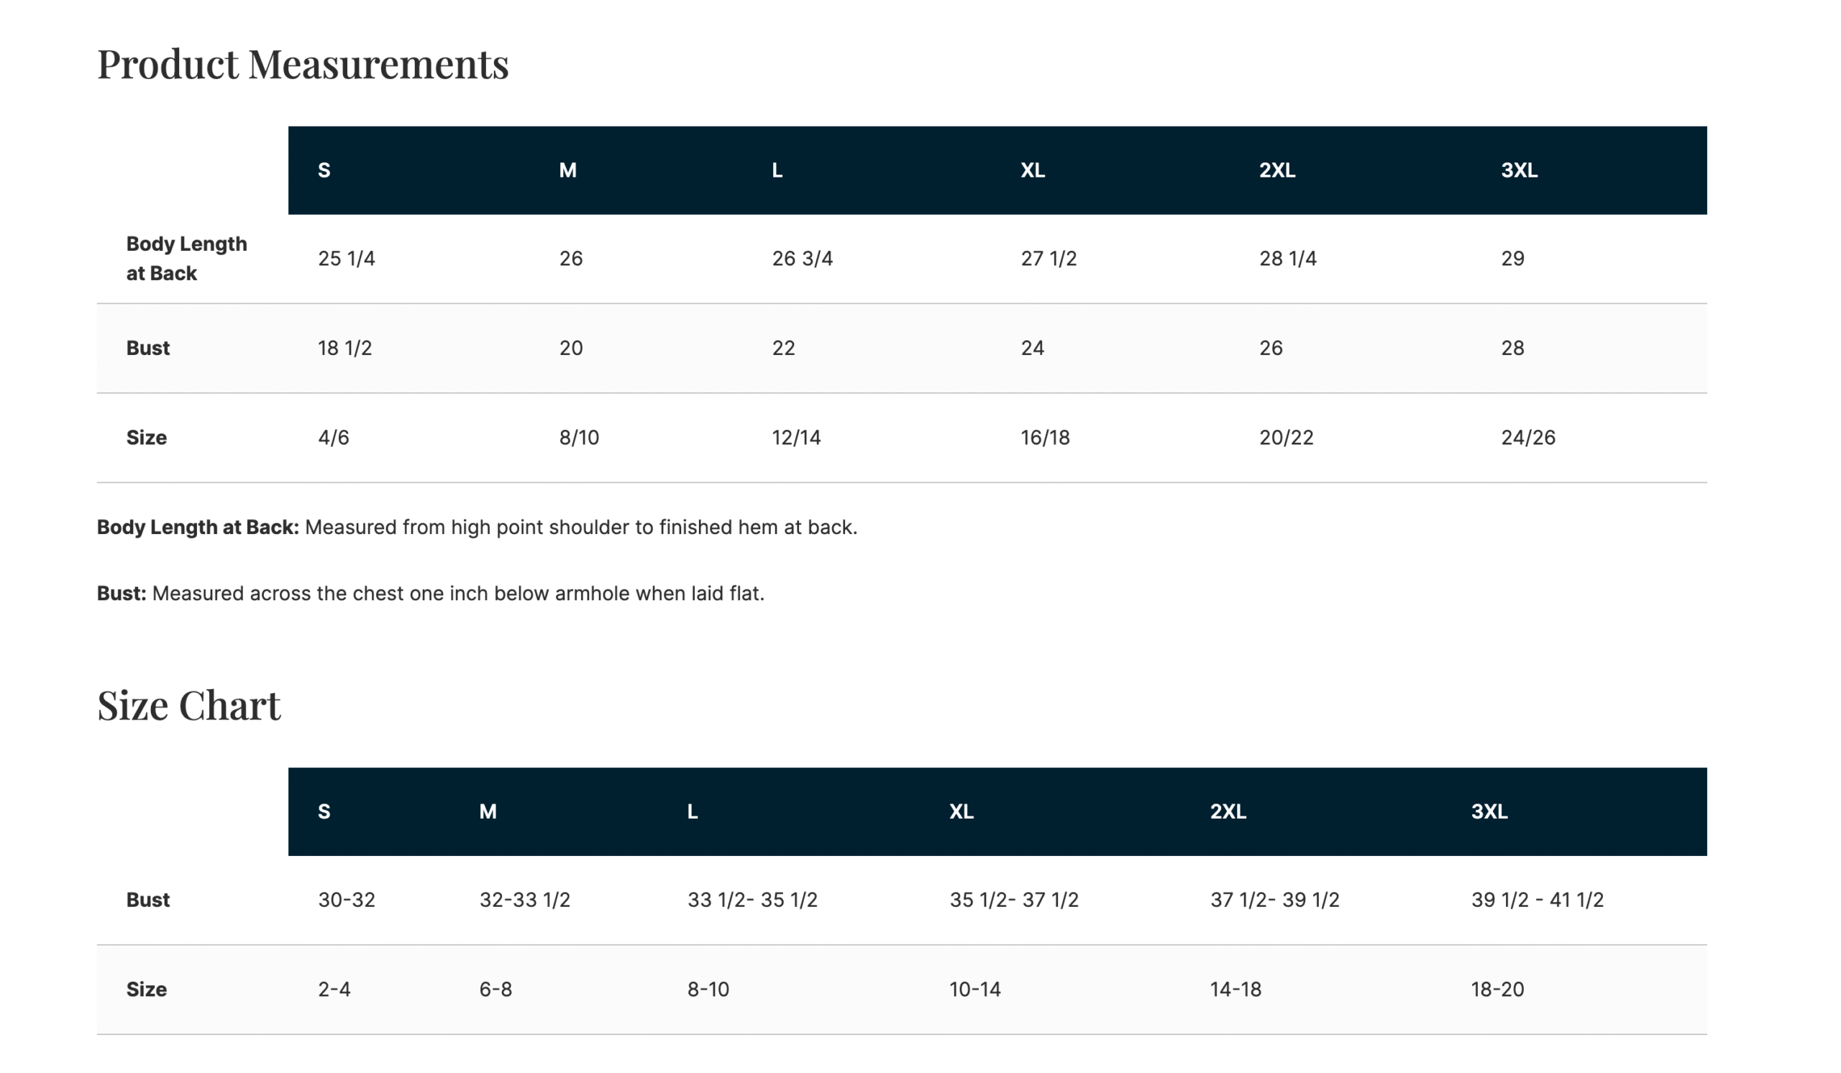
Task: Click the 12/14 size cell
Action: point(795,437)
